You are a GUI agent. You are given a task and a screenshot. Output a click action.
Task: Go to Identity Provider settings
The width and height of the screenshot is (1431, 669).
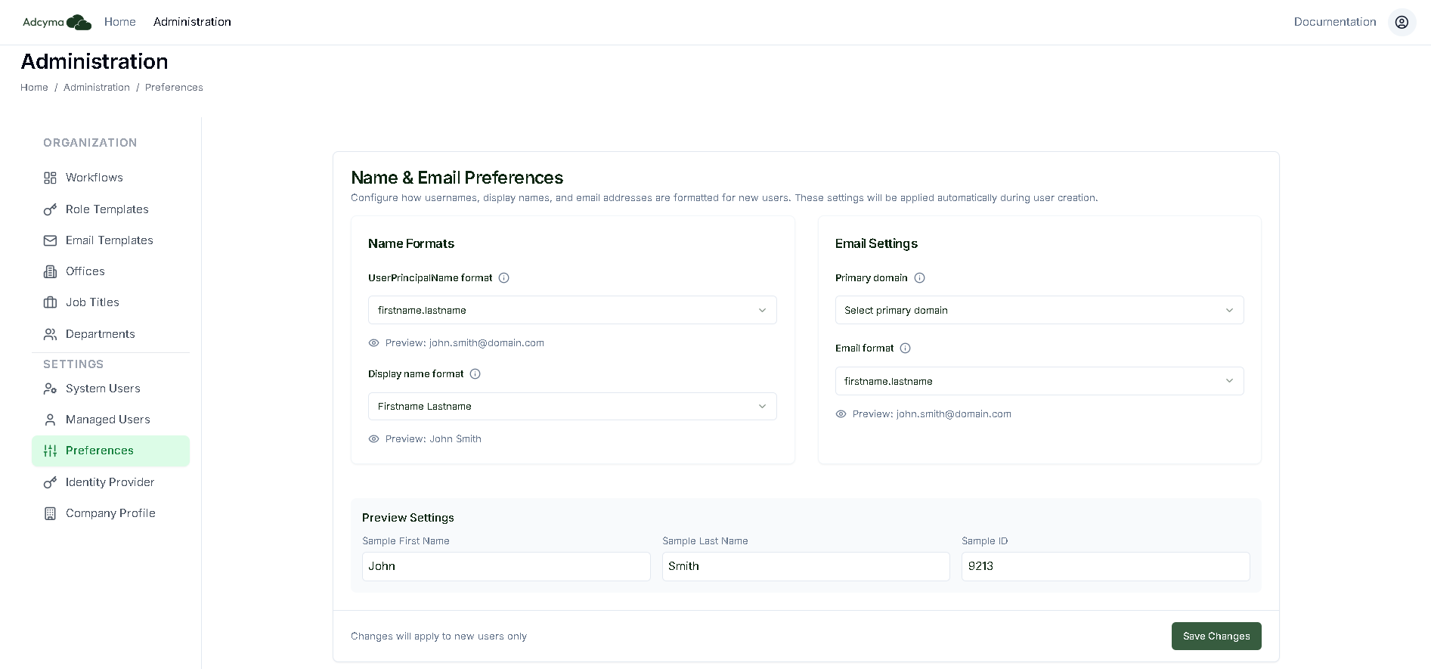click(x=110, y=482)
